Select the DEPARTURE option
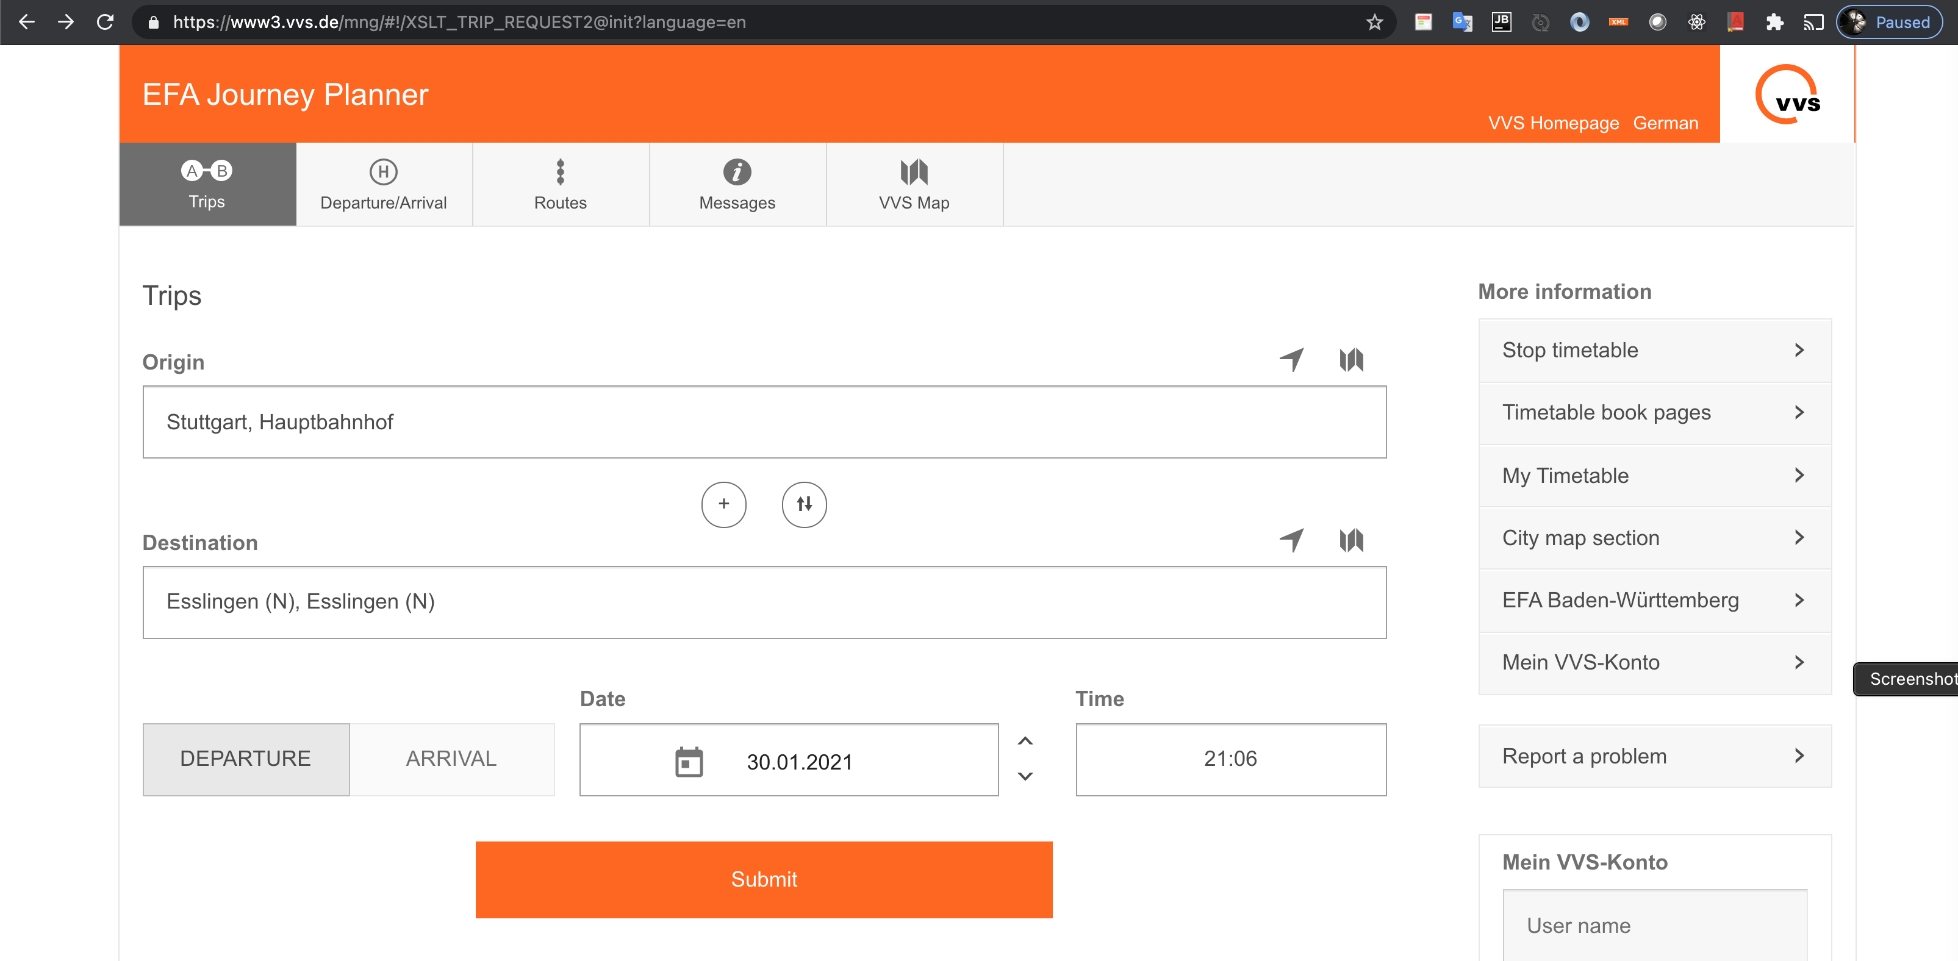1958x961 pixels. tap(245, 758)
